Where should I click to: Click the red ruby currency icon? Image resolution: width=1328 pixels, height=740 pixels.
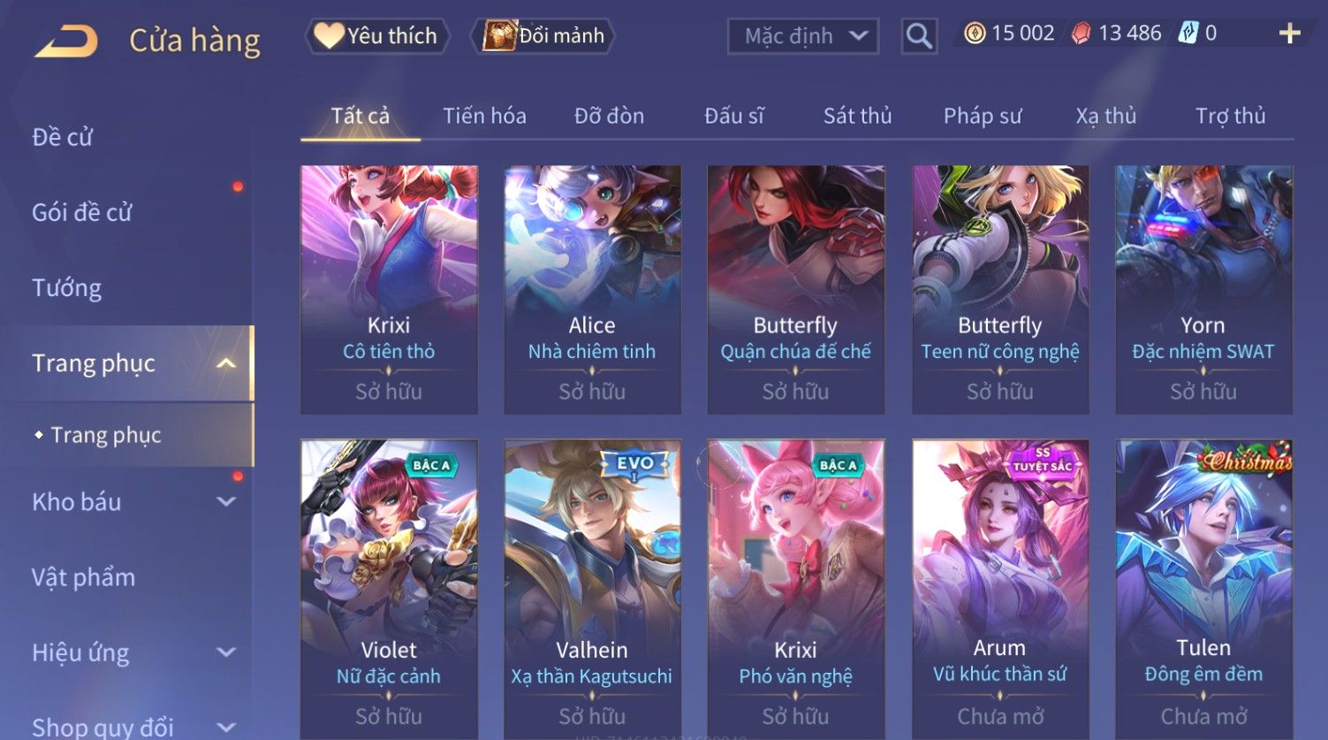(x=1081, y=34)
